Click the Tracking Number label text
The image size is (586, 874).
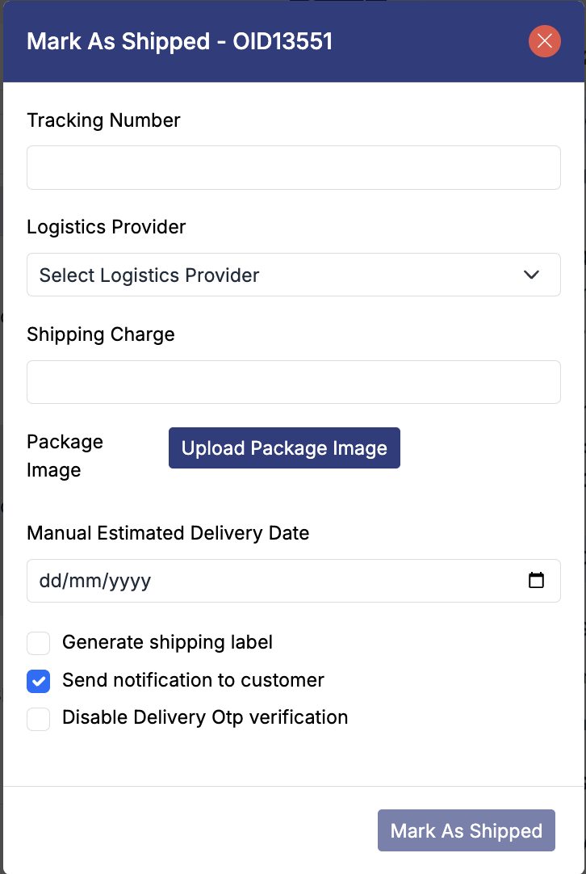point(103,120)
